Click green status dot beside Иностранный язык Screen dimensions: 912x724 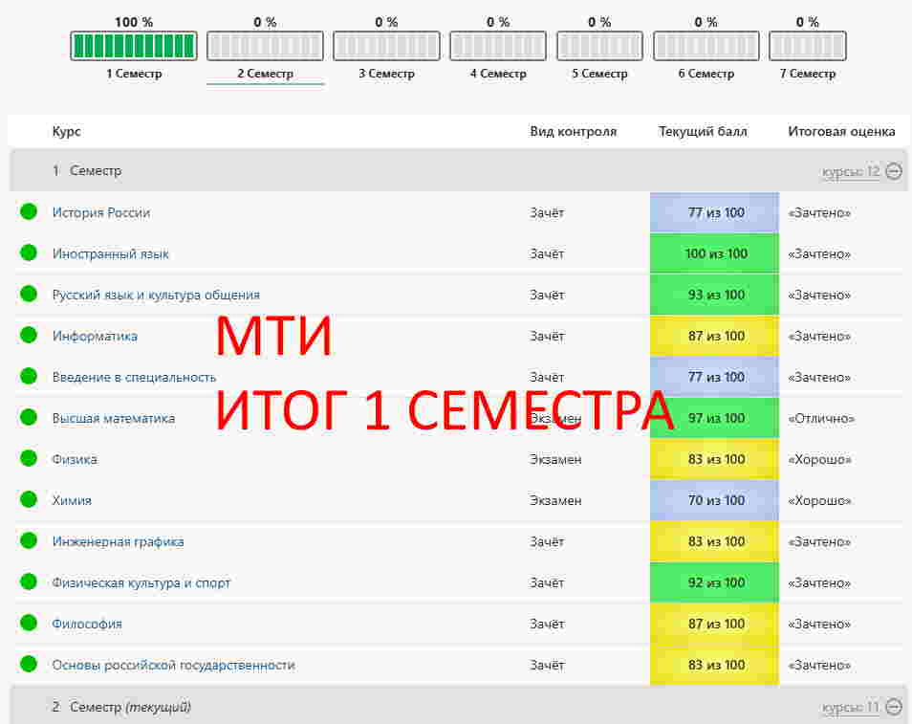pyautogui.click(x=29, y=253)
